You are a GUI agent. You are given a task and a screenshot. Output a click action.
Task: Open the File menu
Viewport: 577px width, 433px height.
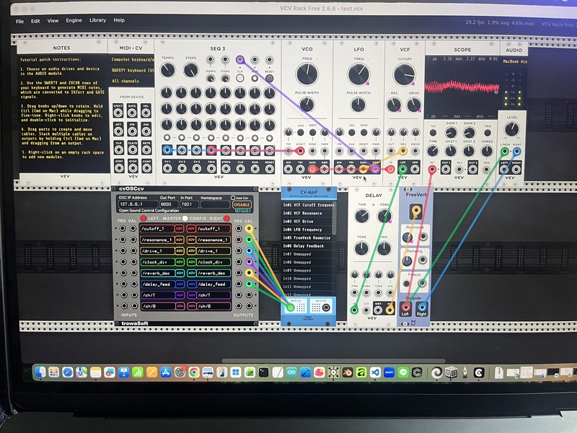[20, 22]
